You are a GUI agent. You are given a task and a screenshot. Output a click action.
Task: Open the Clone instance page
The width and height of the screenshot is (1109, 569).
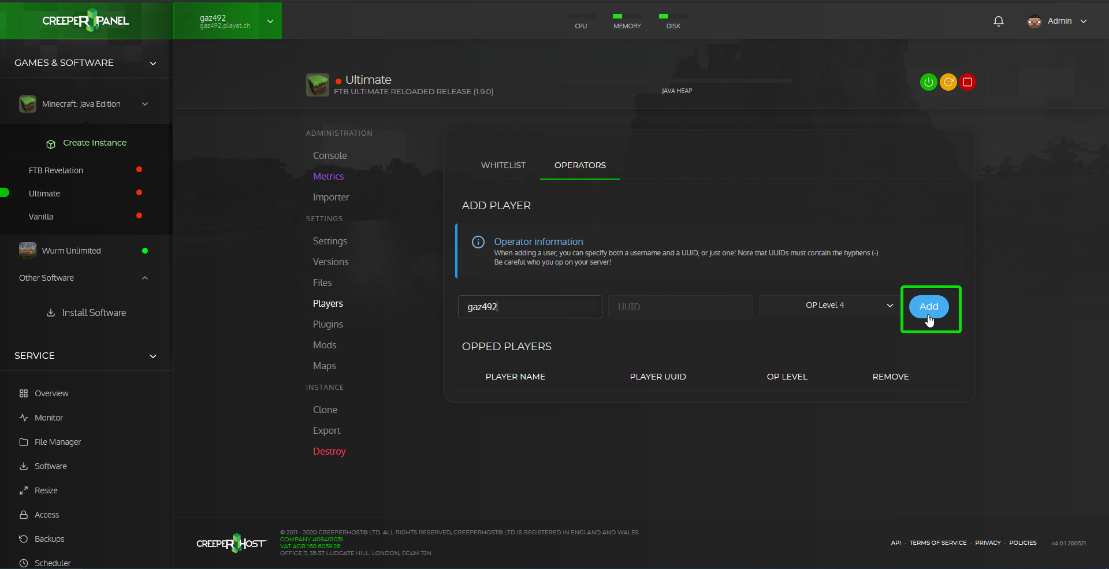[x=325, y=410]
